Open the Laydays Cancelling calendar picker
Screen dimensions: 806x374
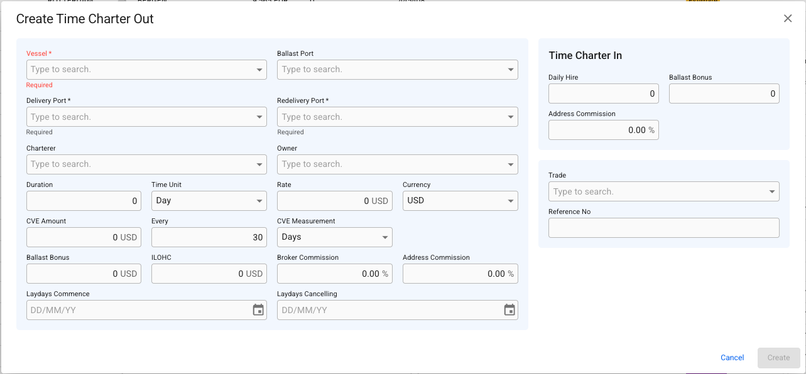click(509, 310)
